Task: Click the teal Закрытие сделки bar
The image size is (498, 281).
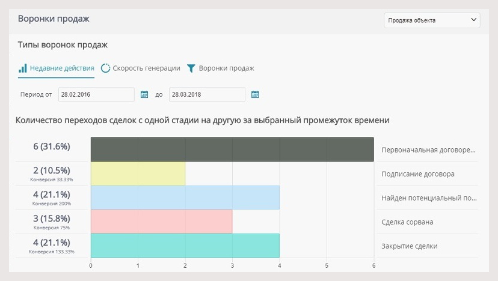Action: [185, 246]
